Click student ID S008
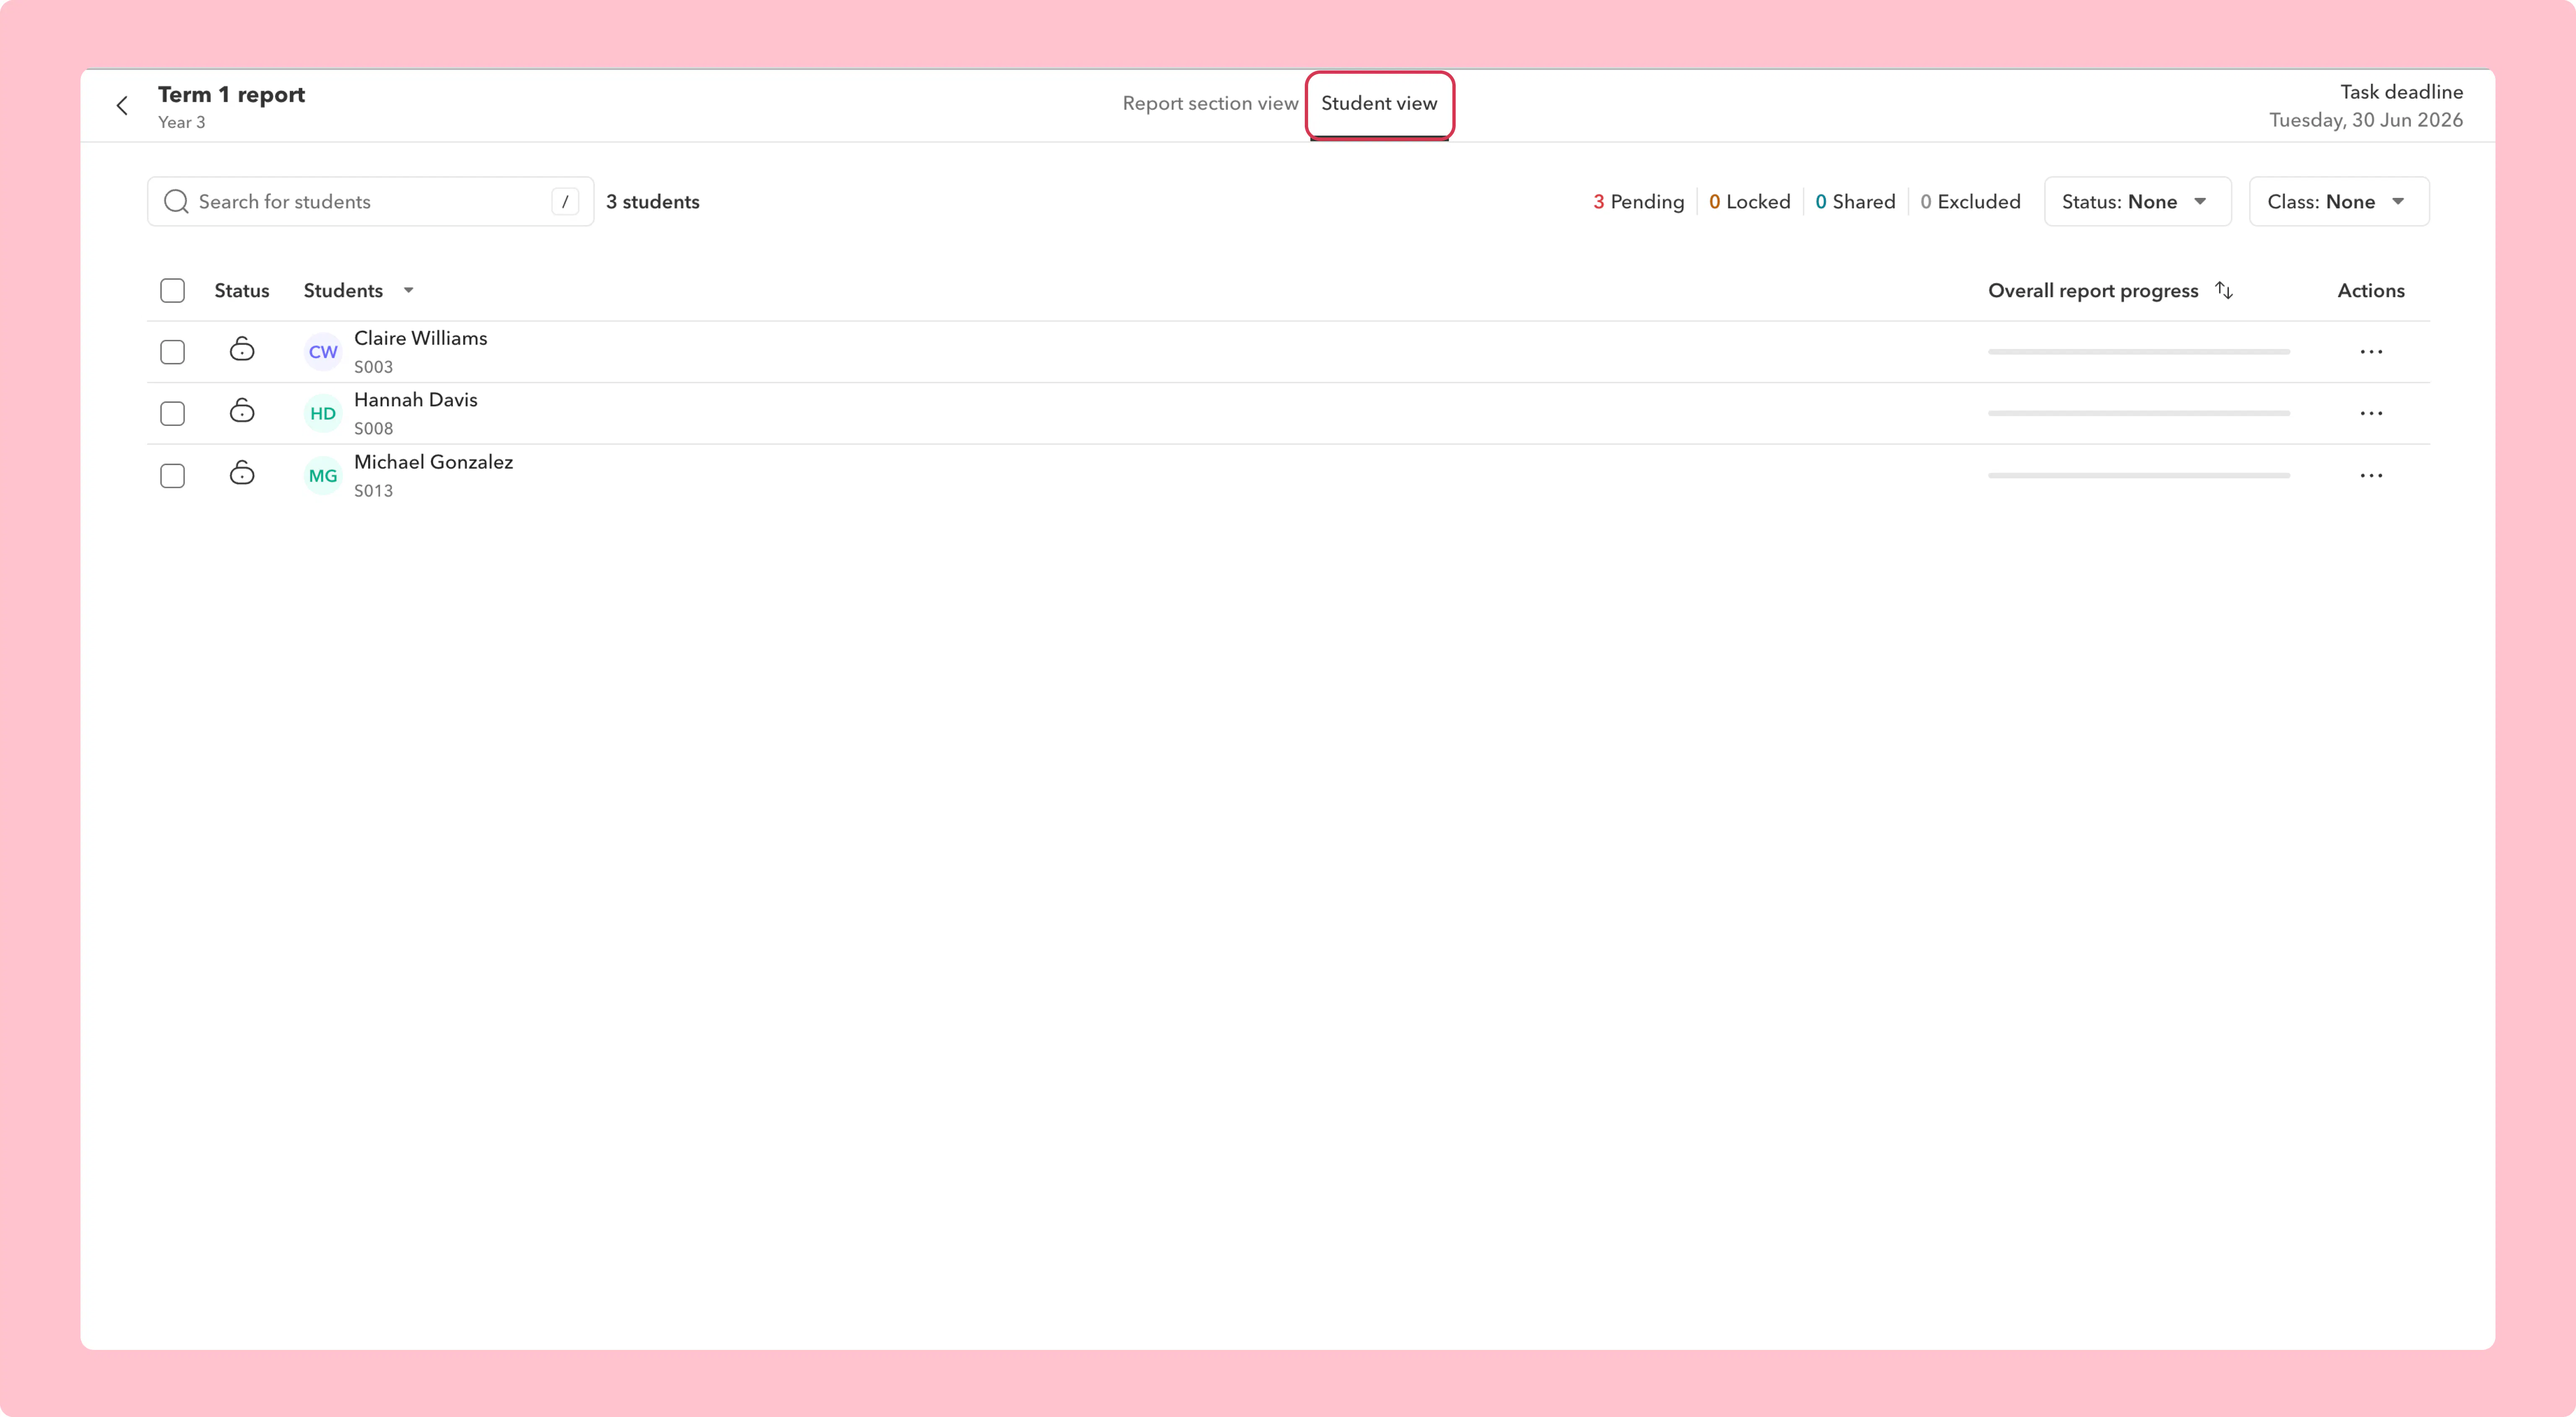 (x=373, y=429)
